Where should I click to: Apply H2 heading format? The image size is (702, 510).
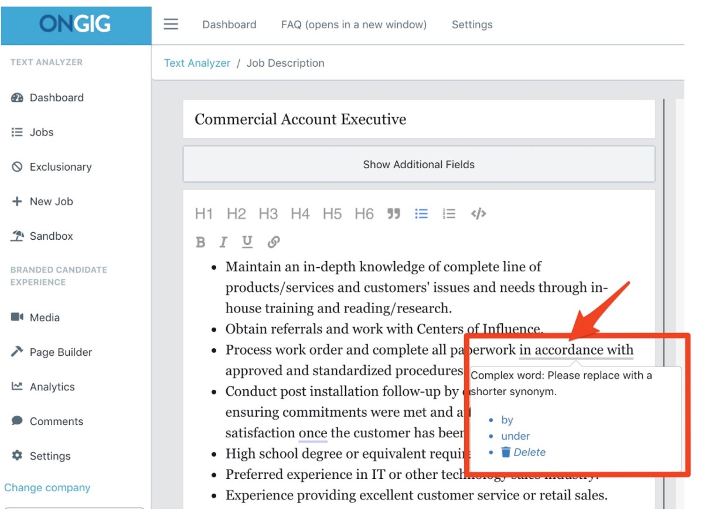(x=236, y=213)
